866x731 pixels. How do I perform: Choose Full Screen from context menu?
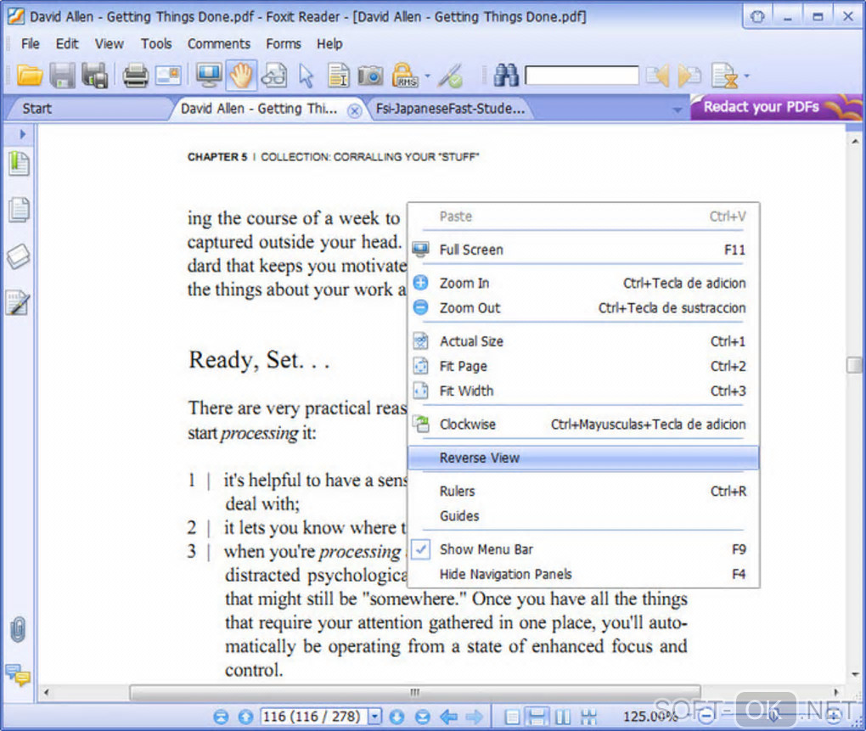coord(586,250)
